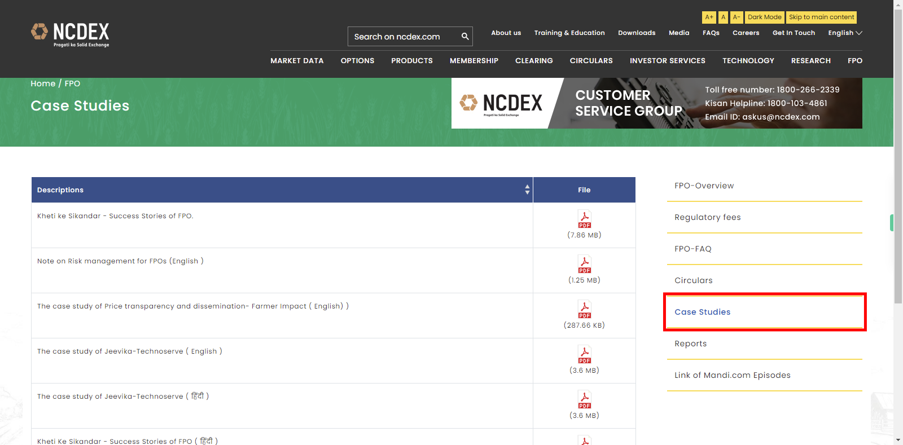
Task: Increase font size with A+ button
Action: click(x=709, y=17)
